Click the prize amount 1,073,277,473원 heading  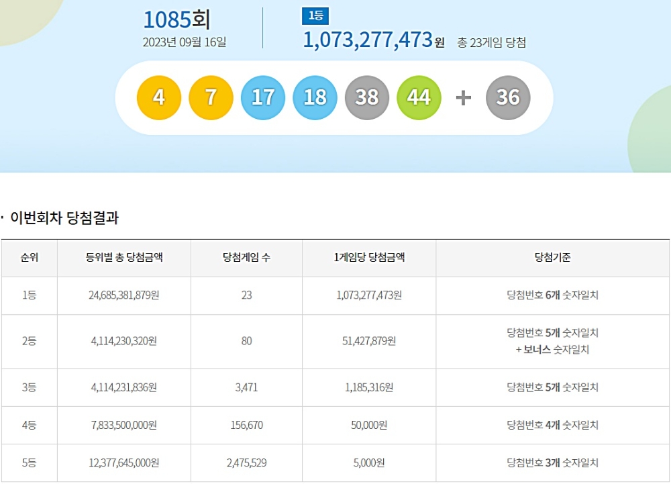pos(374,40)
